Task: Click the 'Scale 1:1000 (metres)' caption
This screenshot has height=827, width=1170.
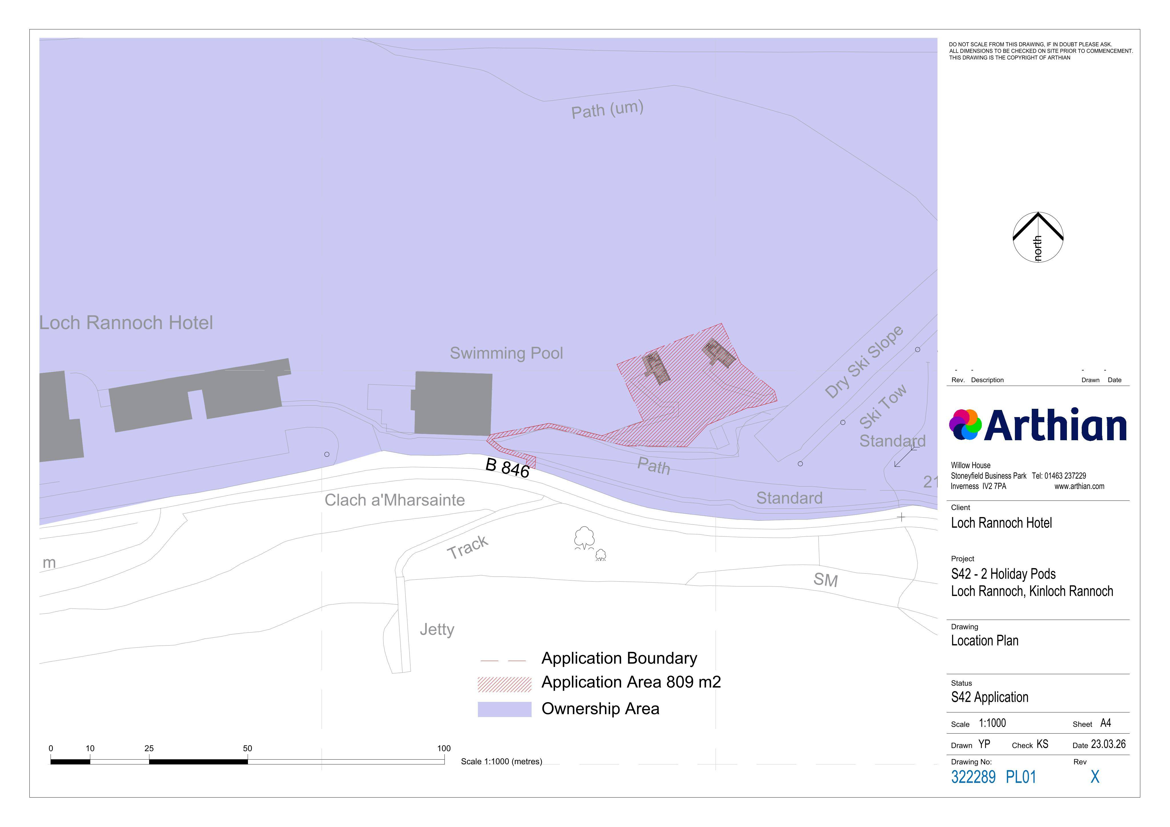Action: click(x=501, y=762)
